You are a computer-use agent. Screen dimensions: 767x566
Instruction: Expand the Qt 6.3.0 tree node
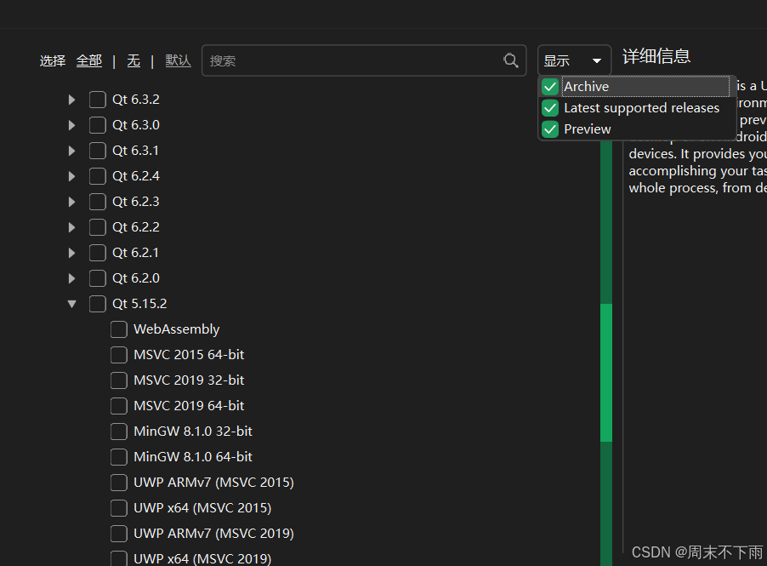72,125
